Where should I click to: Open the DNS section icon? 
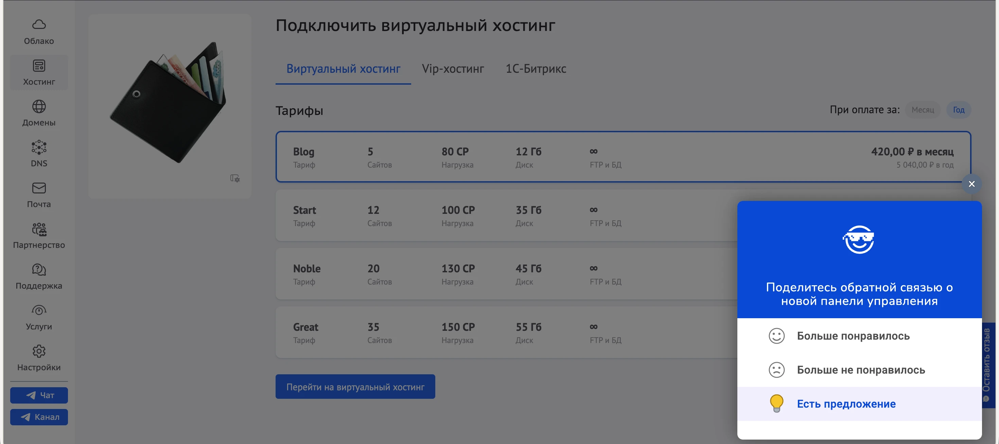coord(39,148)
